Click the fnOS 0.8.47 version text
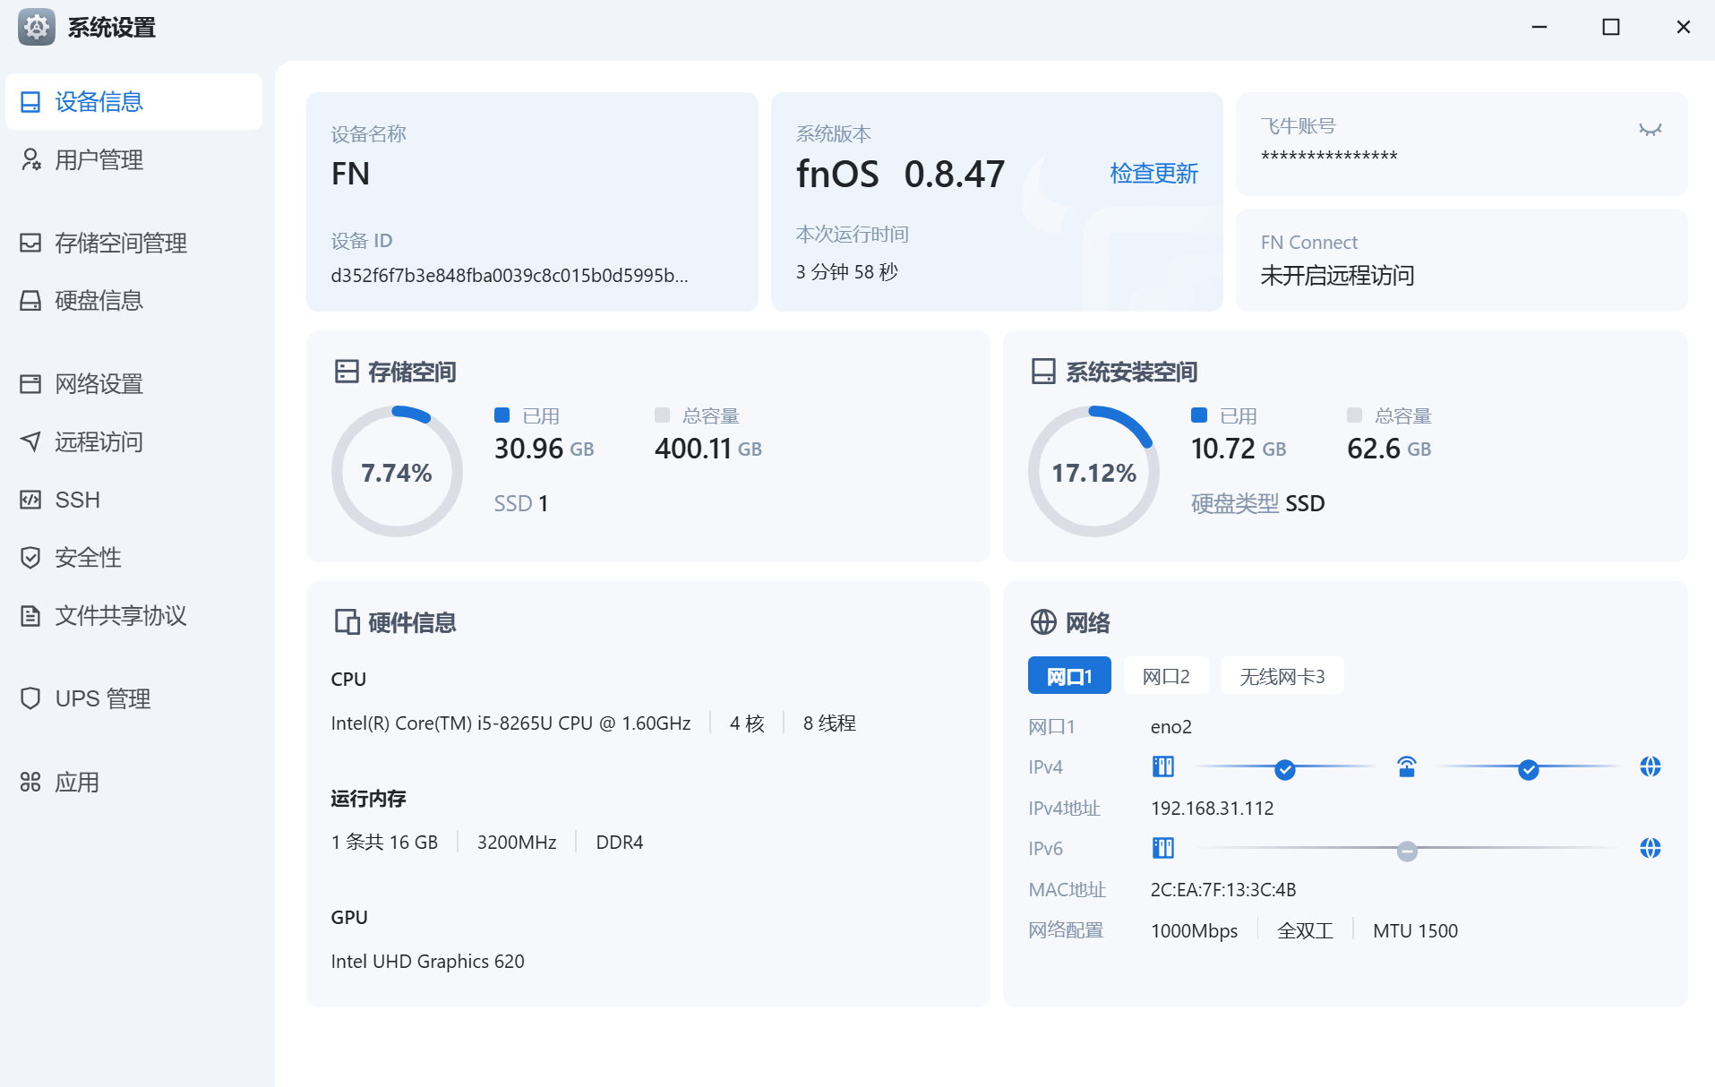This screenshot has width=1715, height=1087. pos(900,174)
